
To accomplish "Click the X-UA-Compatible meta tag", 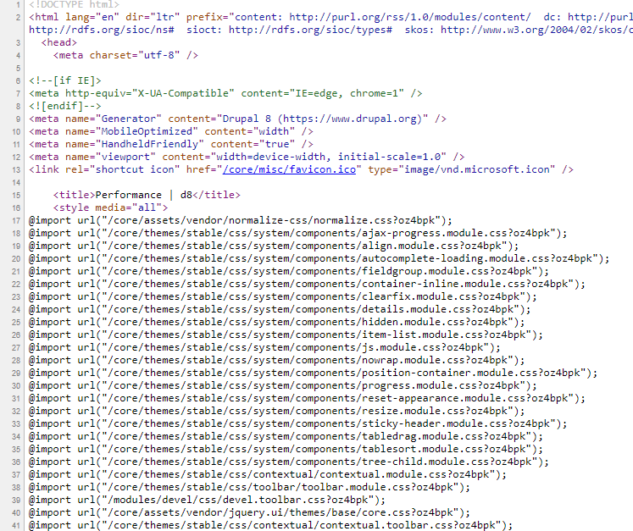I will coord(225,93).
